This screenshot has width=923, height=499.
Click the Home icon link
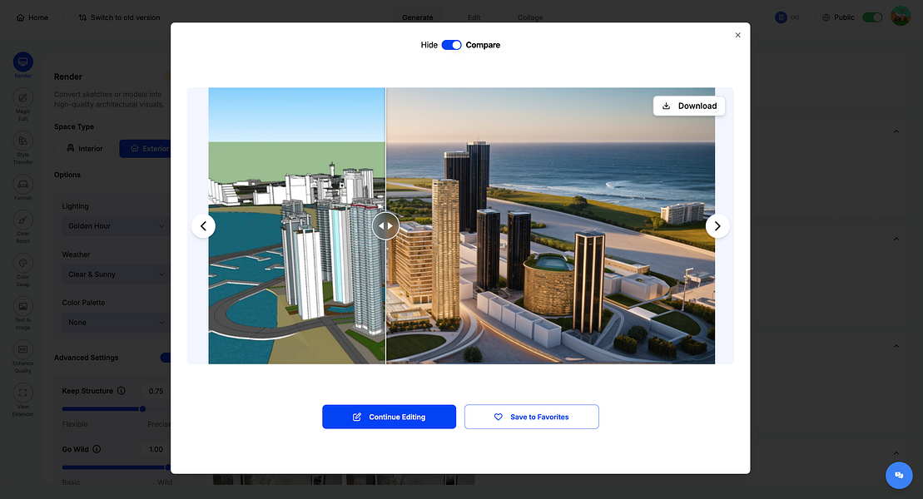[32, 17]
